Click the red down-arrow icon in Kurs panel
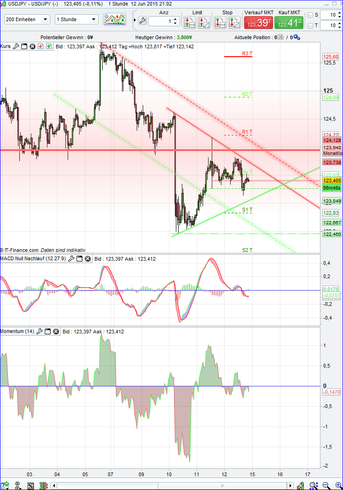343x490 pixels. point(41,46)
